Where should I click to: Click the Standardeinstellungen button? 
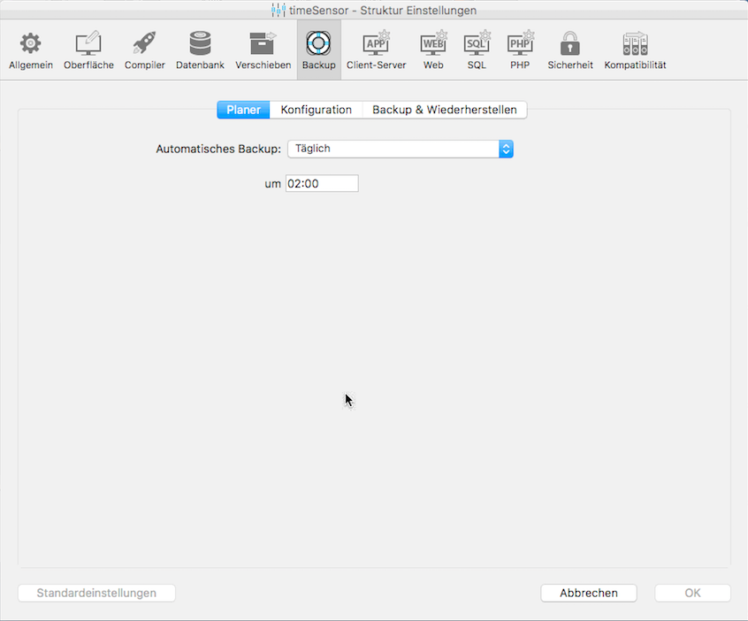click(x=96, y=593)
